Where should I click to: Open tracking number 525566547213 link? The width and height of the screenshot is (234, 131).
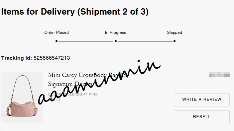[x=52, y=58]
